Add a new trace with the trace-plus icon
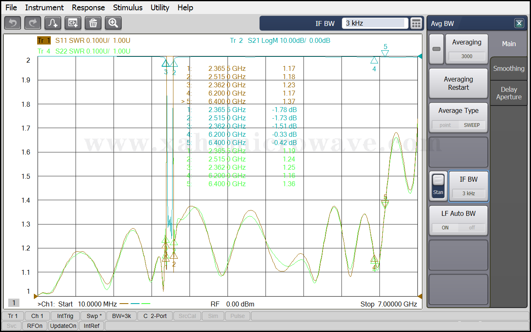This screenshot has height=332, width=531. click(53, 23)
